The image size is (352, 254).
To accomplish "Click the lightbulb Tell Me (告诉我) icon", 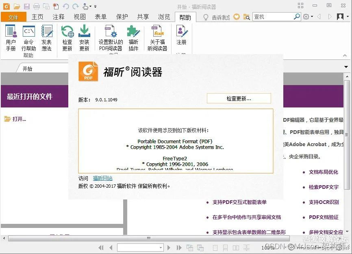I will tap(206, 17).
